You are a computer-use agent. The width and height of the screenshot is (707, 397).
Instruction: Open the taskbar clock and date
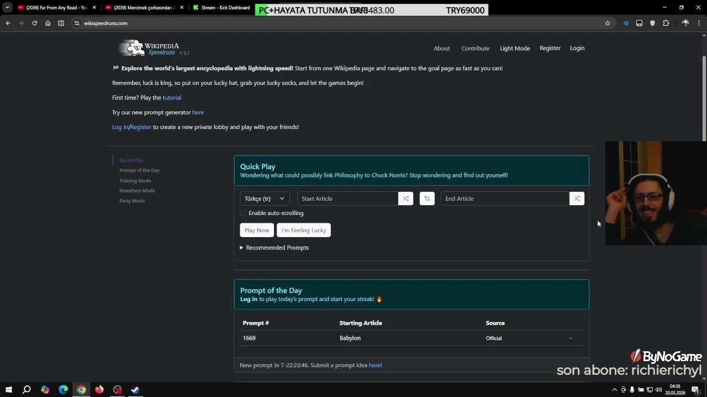coord(675,390)
